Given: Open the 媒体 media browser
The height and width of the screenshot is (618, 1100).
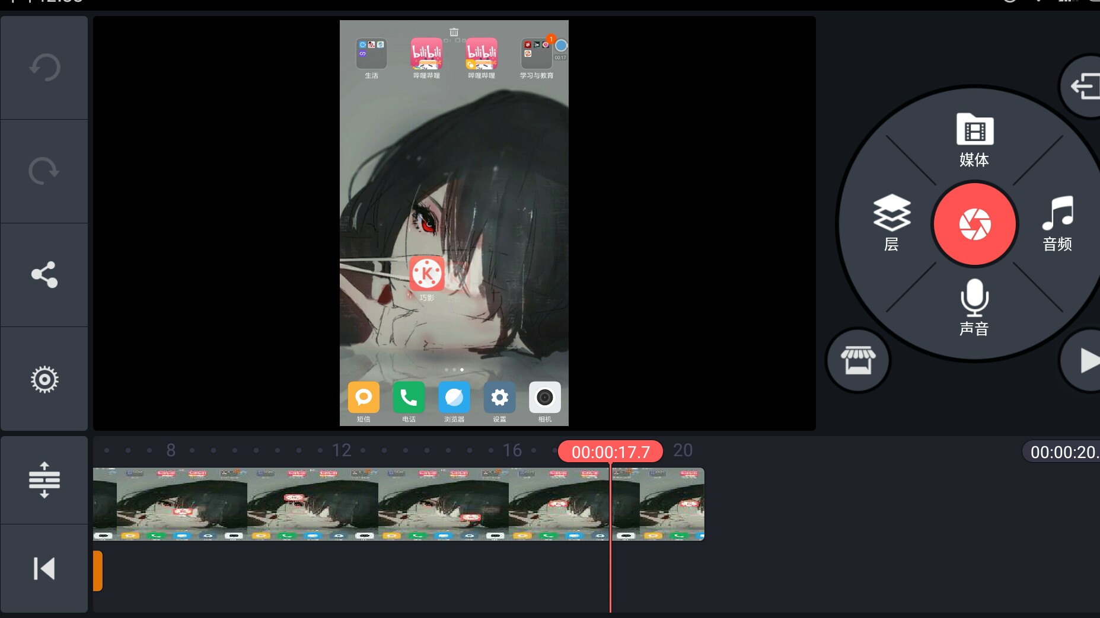Looking at the screenshot, I should click(x=974, y=140).
